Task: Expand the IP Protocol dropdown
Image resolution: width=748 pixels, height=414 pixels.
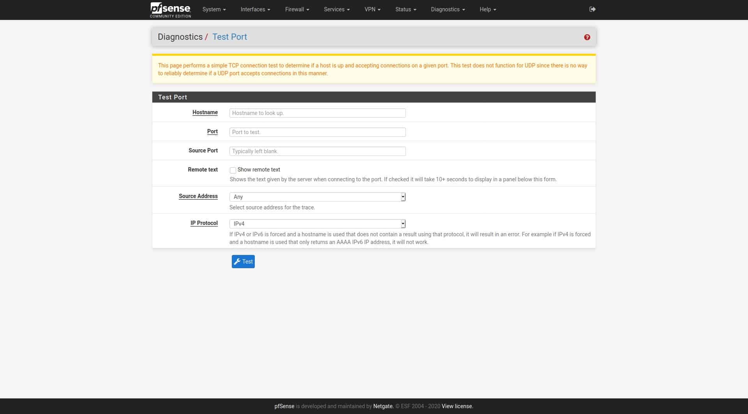Action: [318, 224]
